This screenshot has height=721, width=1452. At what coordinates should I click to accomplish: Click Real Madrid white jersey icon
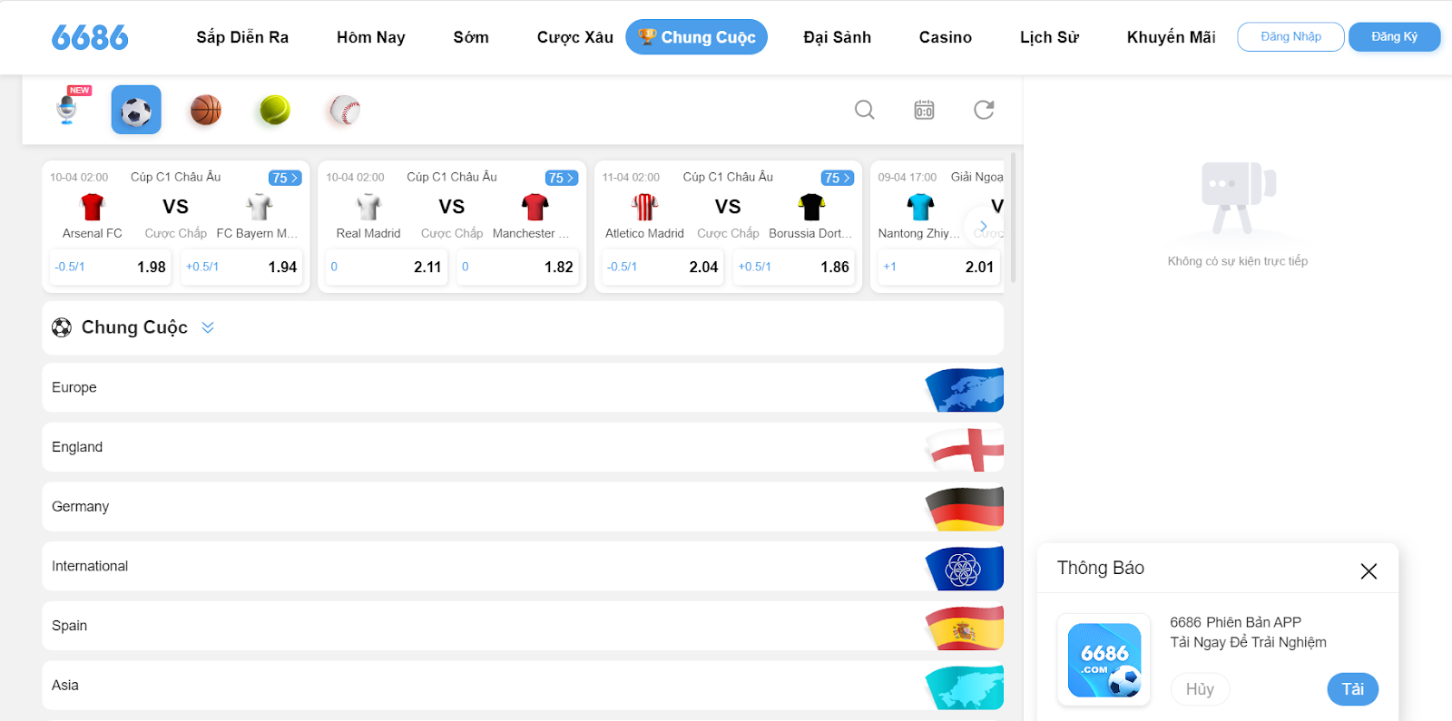[x=368, y=207]
